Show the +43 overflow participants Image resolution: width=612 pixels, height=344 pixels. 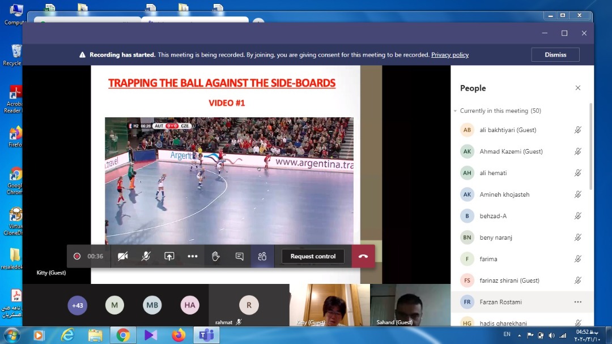coord(77,305)
